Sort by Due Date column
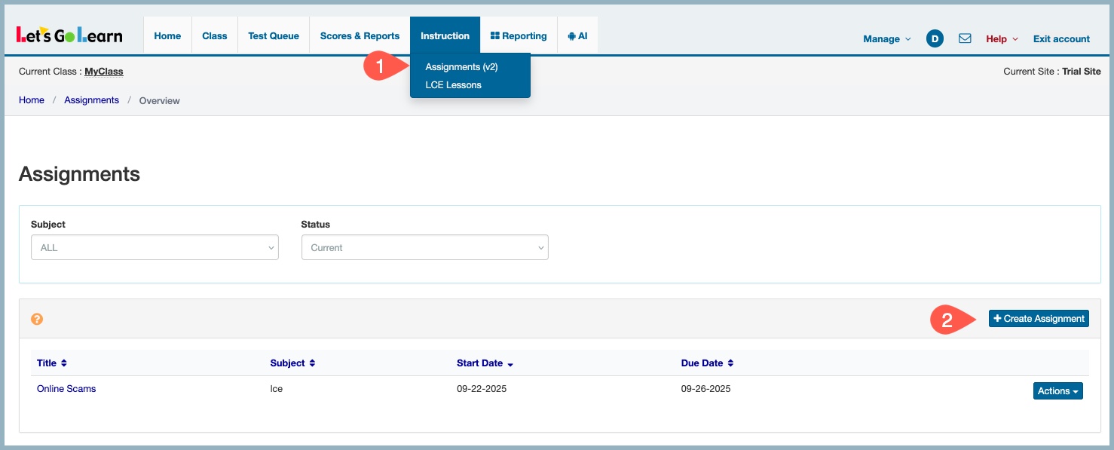Screen dimensions: 1114x450 coord(707,363)
